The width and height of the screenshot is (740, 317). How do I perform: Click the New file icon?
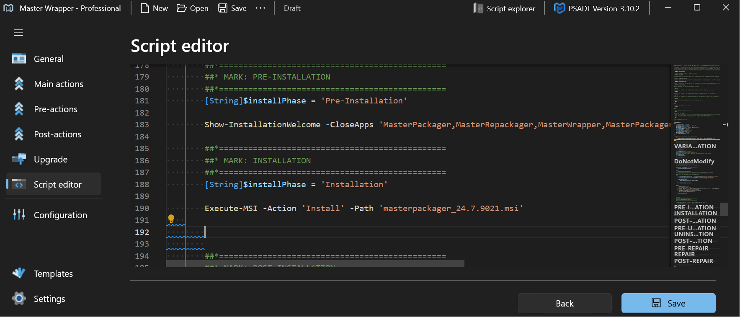click(x=145, y=8)
